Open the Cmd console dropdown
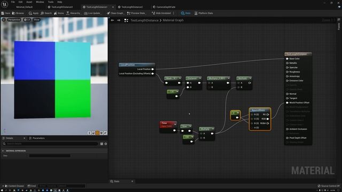342x192 pixels. pyautogui.click(x=32, y=186)
